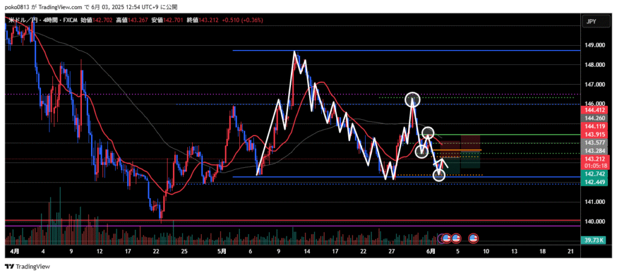
Task: Open the JPY currency selector
Action: point(591,22)
